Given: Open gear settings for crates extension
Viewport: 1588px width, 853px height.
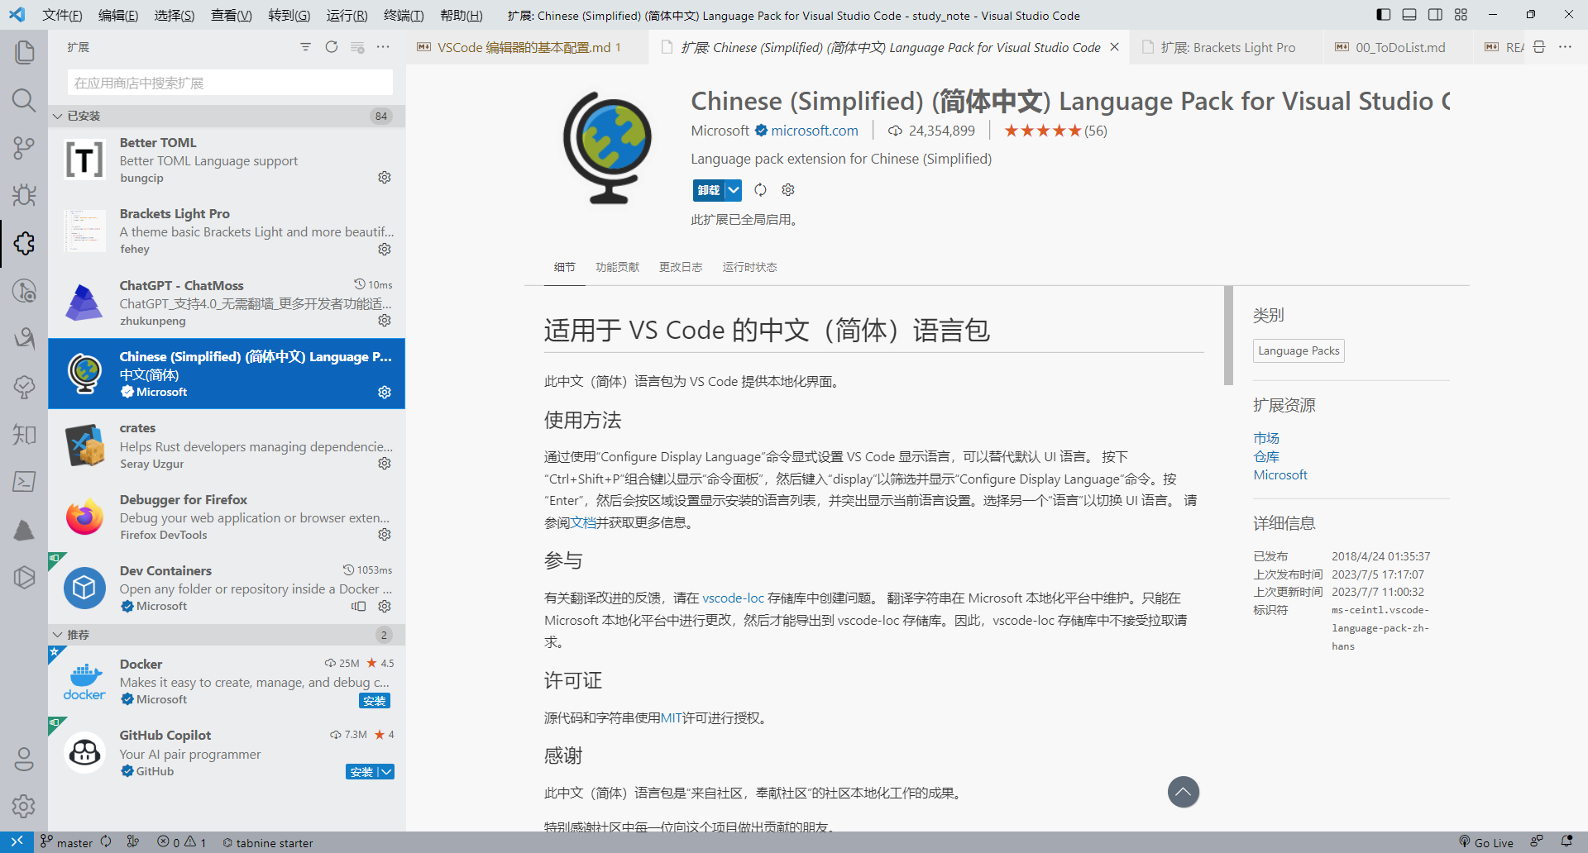Looking at the screenshot, I should pos(385,464).
